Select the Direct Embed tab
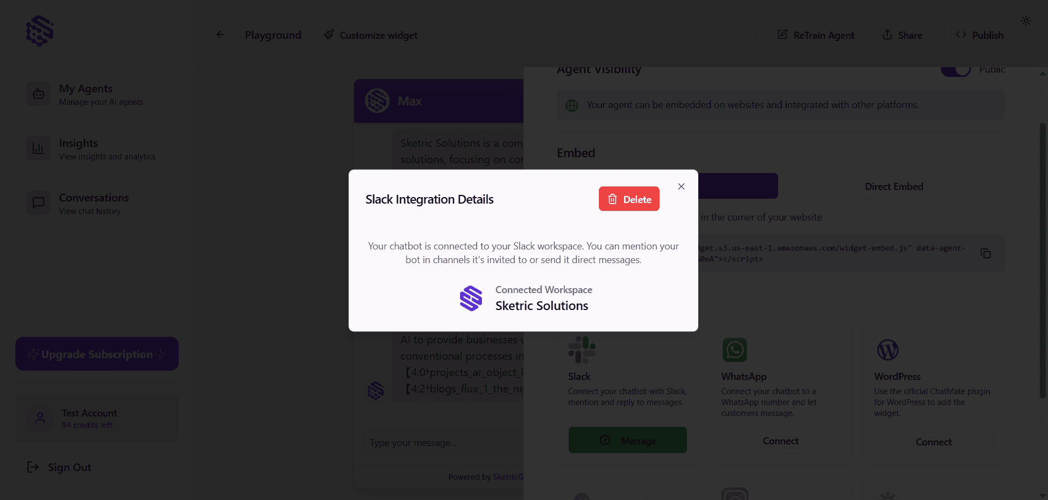The image size is (1048, 500). point(893,186)
